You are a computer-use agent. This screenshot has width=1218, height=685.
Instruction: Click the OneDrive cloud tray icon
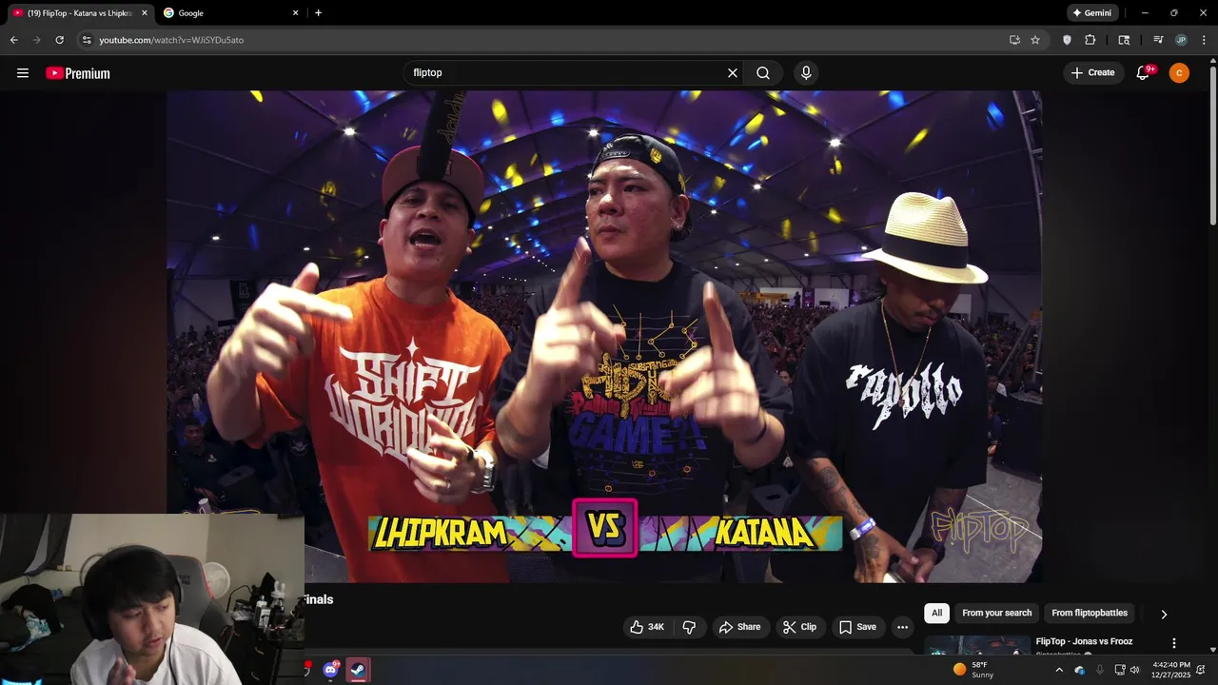[x=1080, y=670]
